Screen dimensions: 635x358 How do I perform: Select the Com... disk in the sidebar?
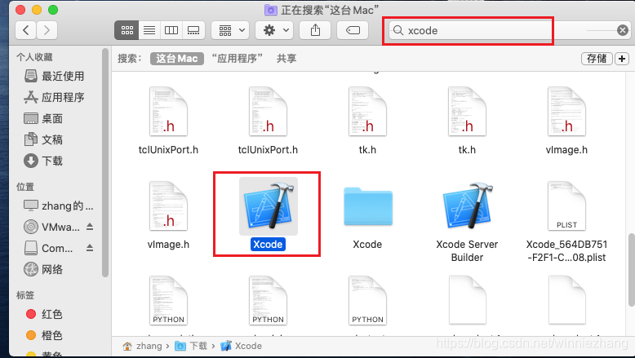click(49, 248)
